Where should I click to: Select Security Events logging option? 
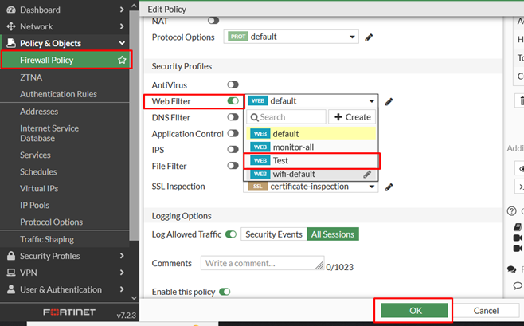(x=273, y=234)
